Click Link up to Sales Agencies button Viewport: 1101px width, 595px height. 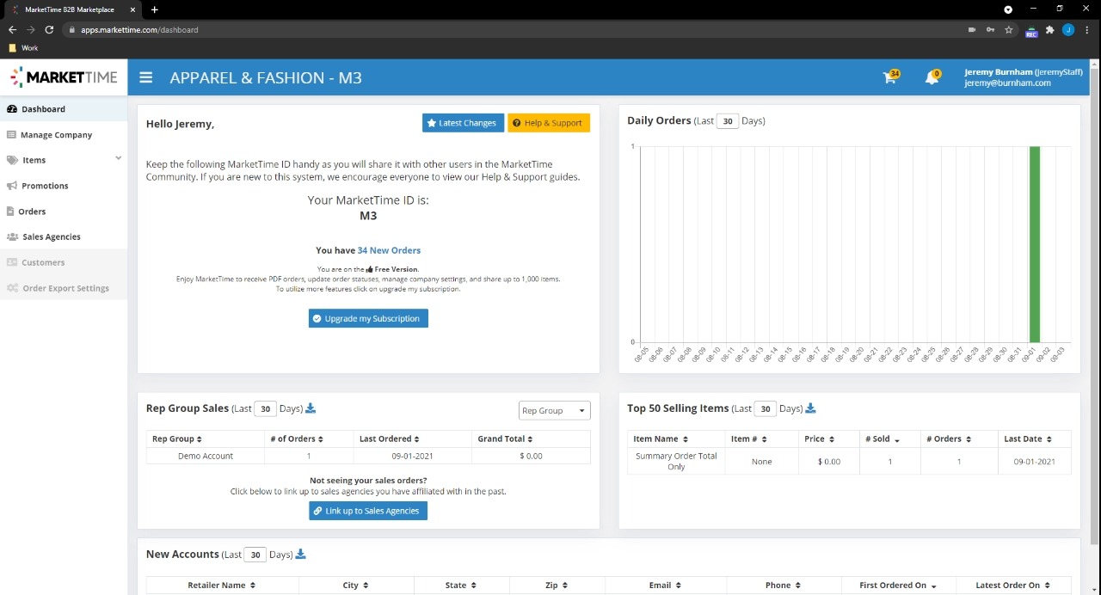pos(368,511)
